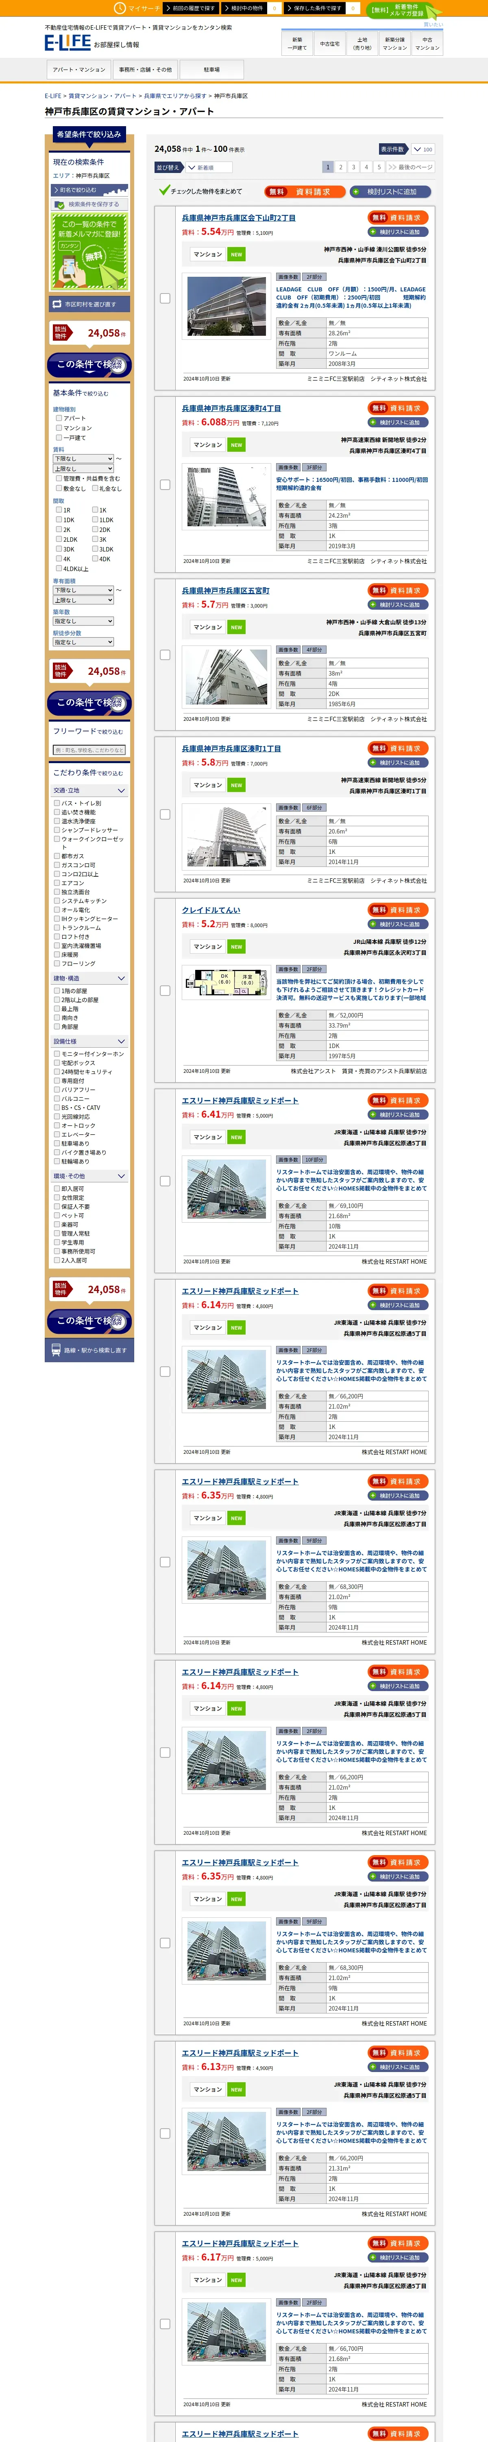This screenshot has width=488, height=2442.
Task: Focus the フリーワード search field
Action: [x=89, y=750]
